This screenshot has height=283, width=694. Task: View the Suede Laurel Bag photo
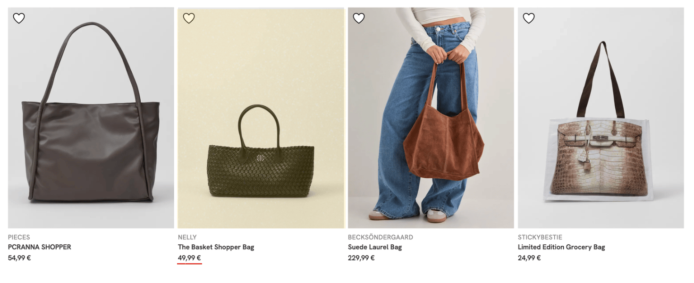[x=431, y=118]
